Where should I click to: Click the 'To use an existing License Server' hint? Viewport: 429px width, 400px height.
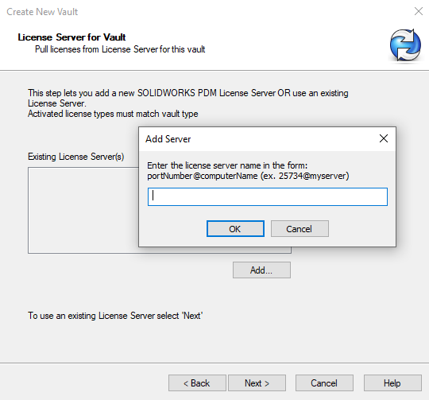coord(115,316)
